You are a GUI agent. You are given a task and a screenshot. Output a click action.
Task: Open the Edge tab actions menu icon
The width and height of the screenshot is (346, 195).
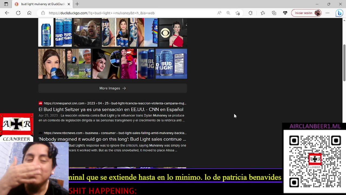click(x=6, y=4)
